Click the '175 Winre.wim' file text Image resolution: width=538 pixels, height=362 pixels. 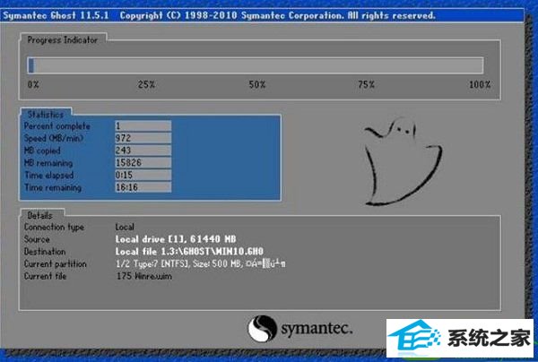[144, 276]
